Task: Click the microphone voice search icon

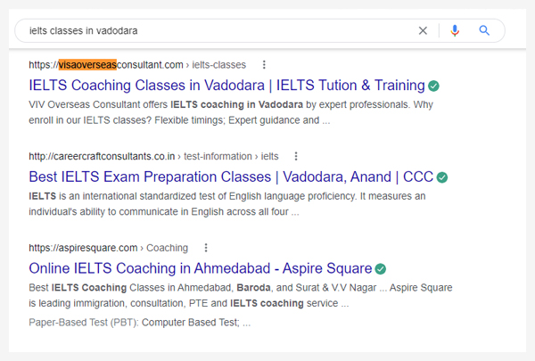Action: (x=456, y=30)
